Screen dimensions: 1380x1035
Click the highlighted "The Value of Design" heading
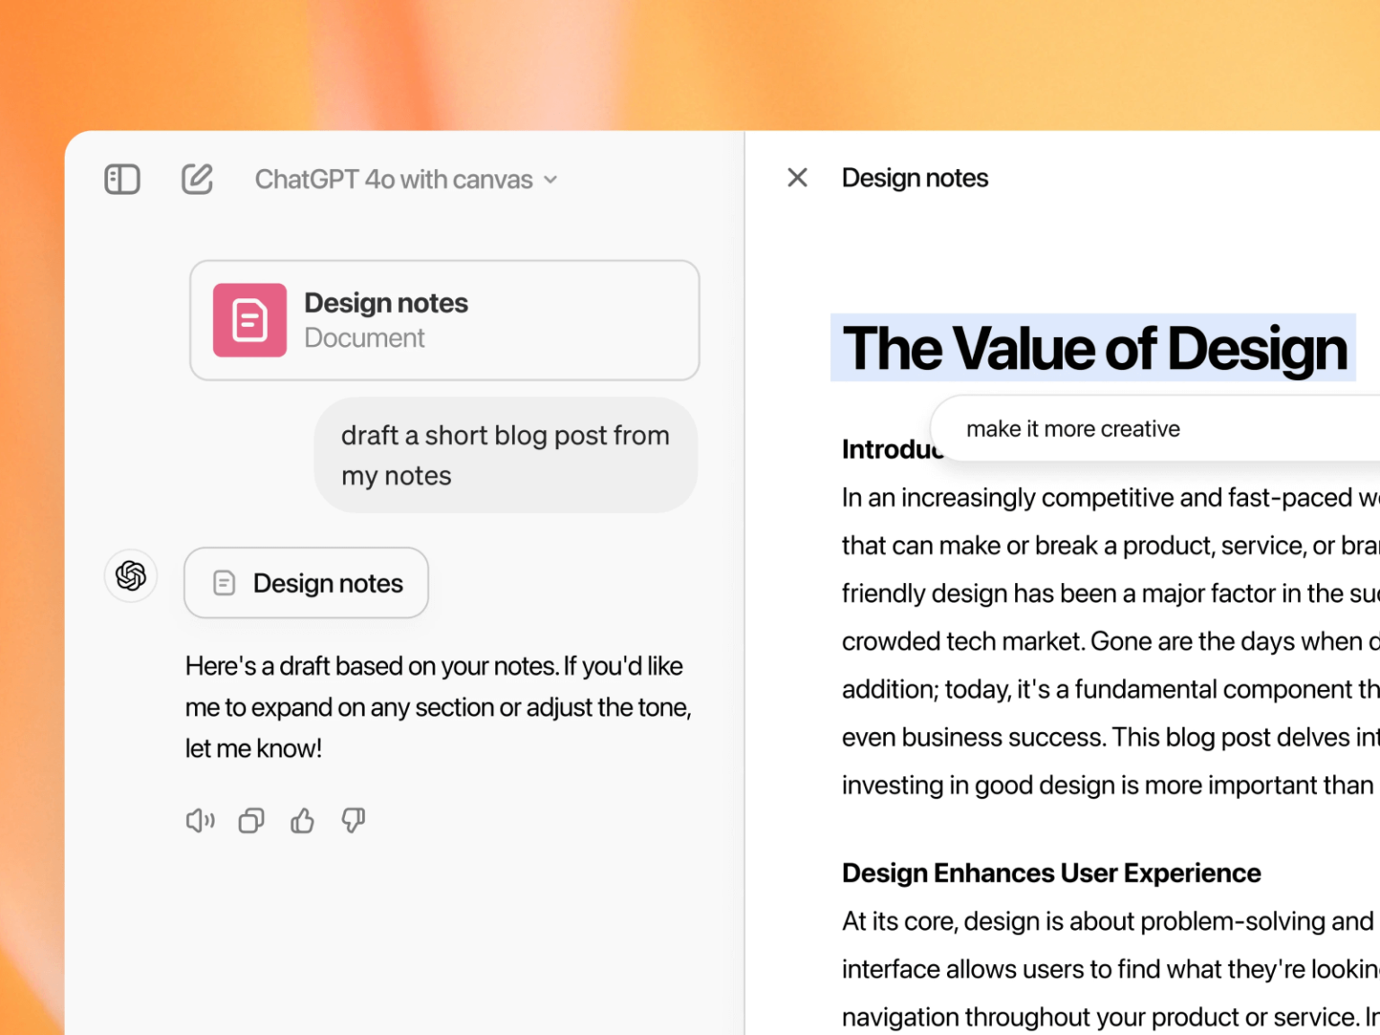[1093, 349]
